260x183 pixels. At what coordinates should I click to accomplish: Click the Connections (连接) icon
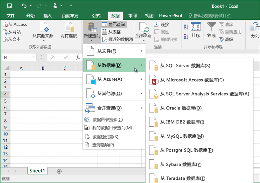tap(157, 24)
